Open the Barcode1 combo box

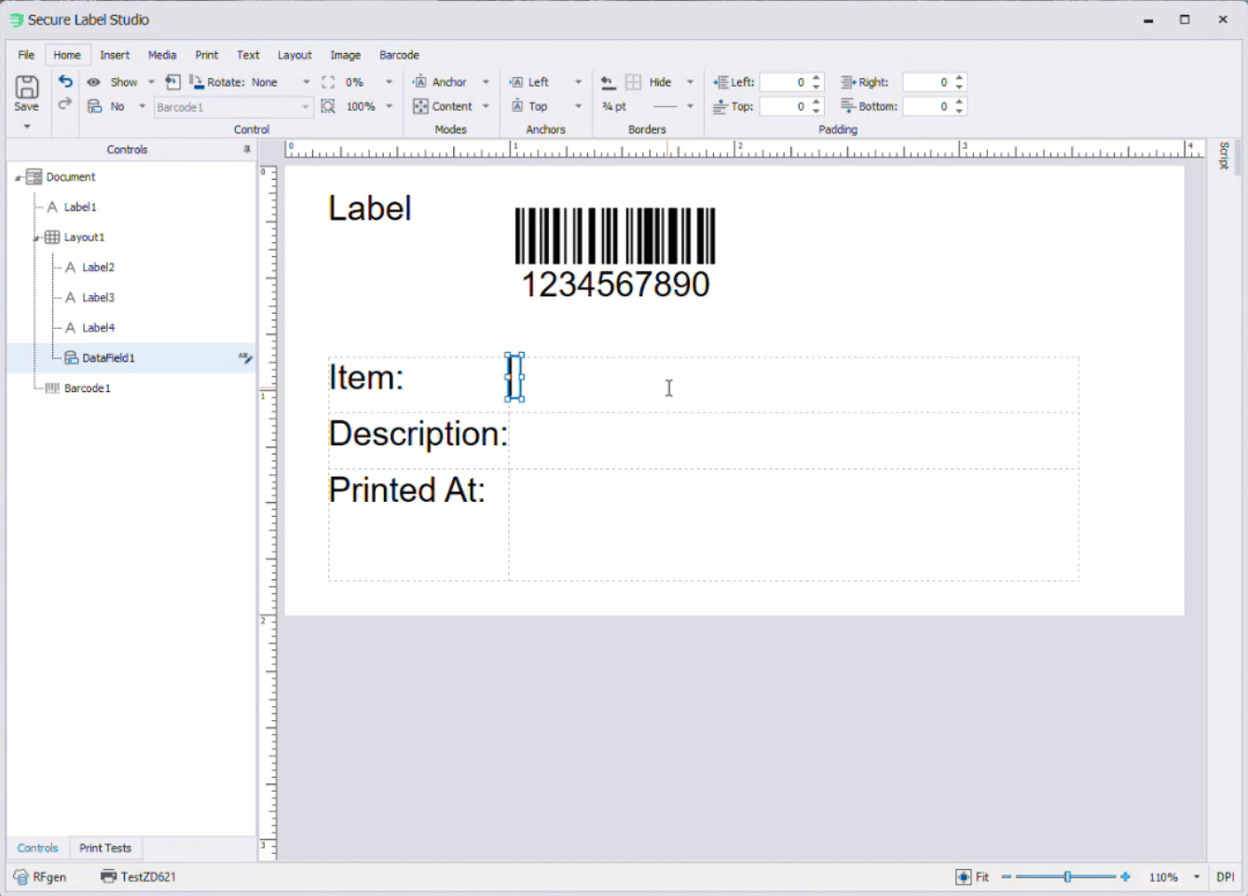tap(233, 107)
